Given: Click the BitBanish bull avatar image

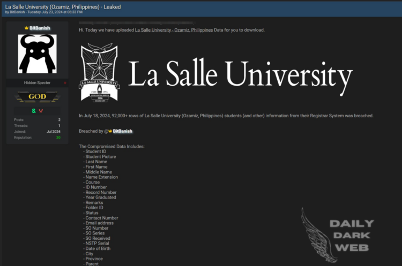Looking at the screenshot, I should (x=38, y=54).
